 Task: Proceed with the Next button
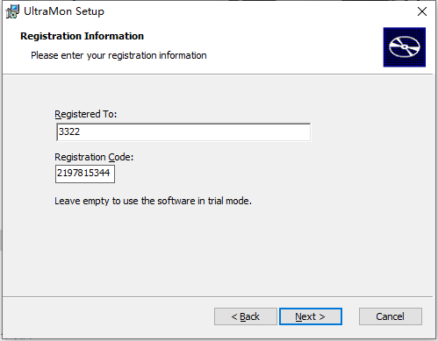click(x=311, y=316)
